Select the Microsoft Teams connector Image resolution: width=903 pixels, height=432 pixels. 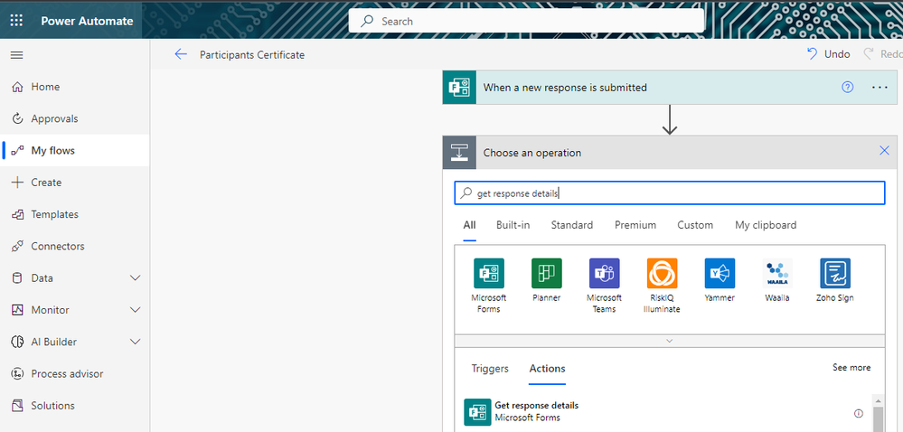point(604,286)
